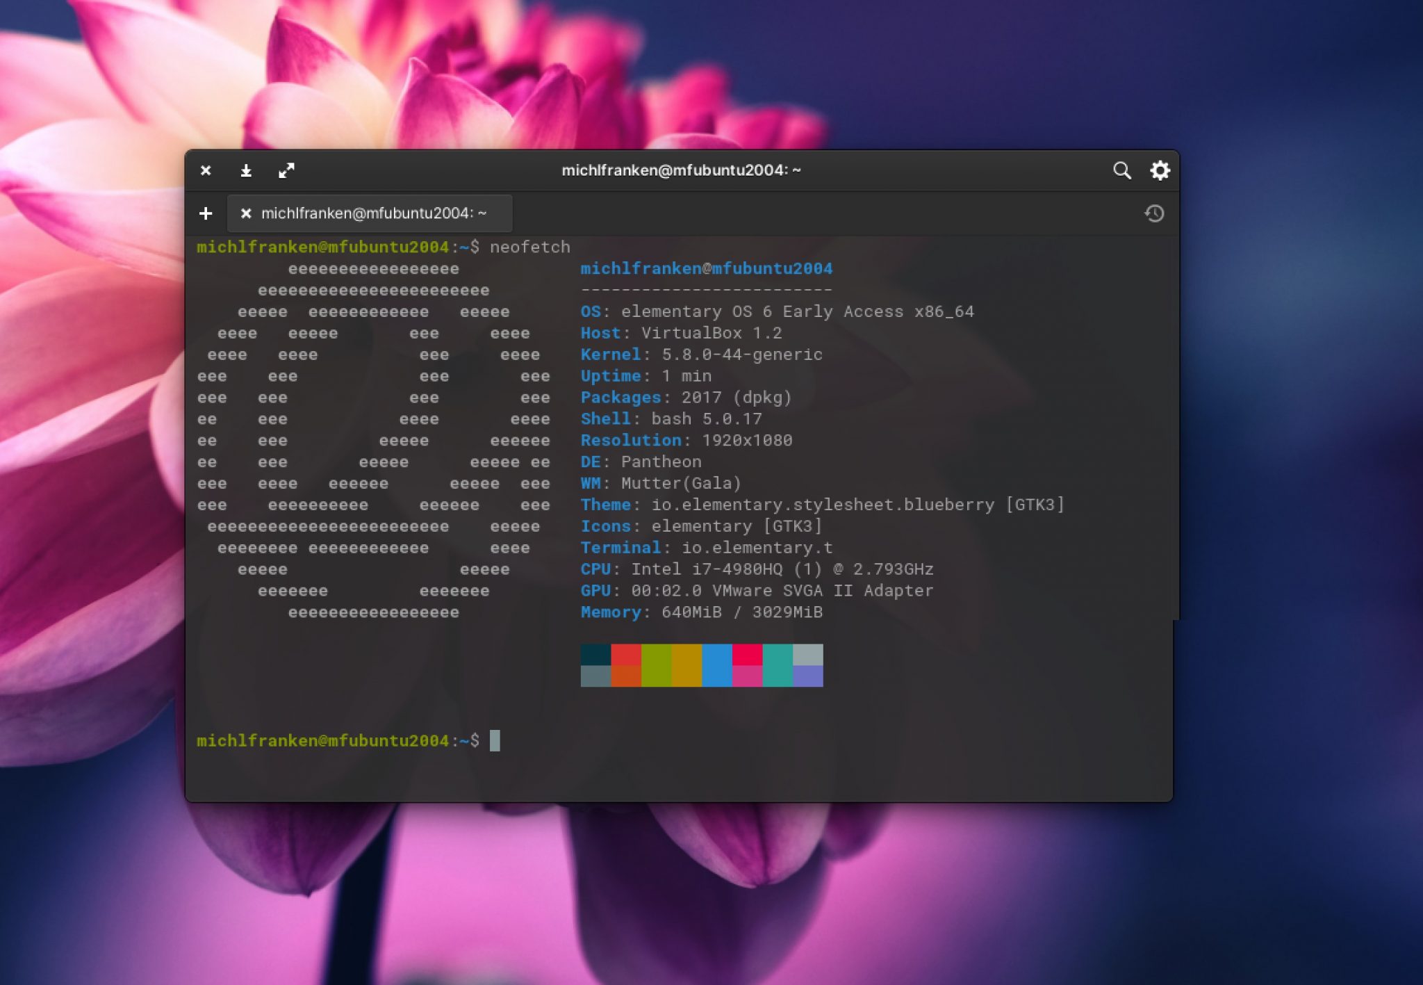
Task: Click the Theme stylesheet.blueberry line
Action: click(822, 505)
